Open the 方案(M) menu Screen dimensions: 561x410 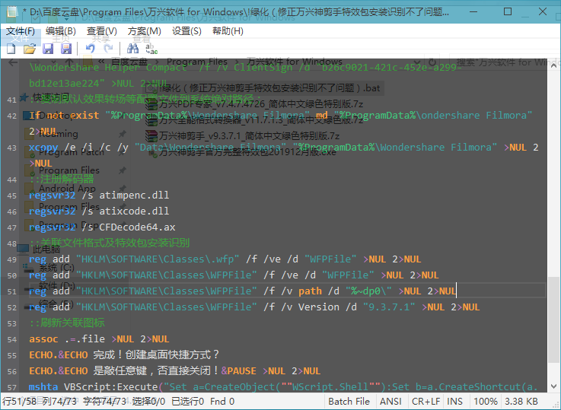[144, 31]
